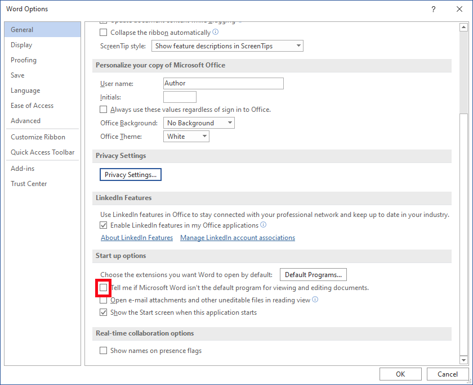
Task: Enable Collapse the ribbon automatically checkbox
Action: click(x=103, y=33)
